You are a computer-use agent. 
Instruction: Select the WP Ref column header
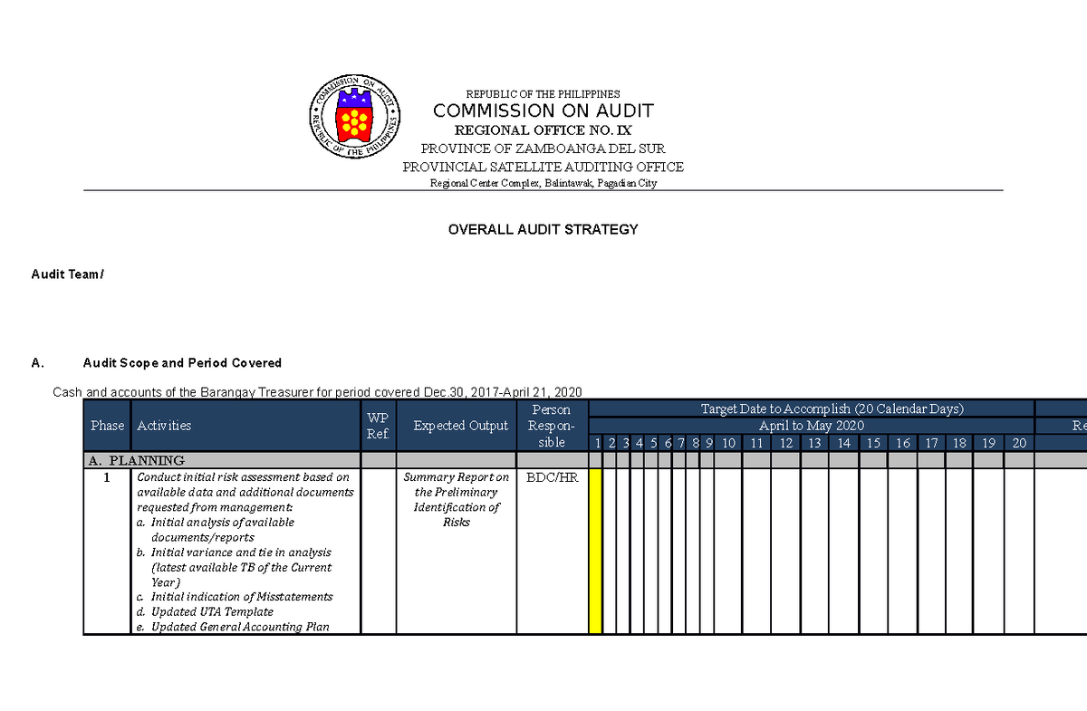pos(377,426)
